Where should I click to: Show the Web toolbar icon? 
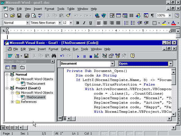pos(104,15)
